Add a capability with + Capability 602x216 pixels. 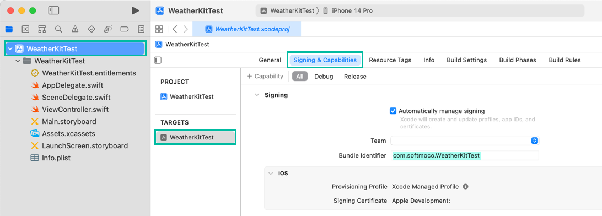pos(265,77)
